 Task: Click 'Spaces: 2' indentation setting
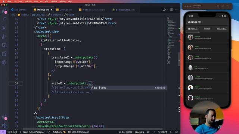point(139,132)
